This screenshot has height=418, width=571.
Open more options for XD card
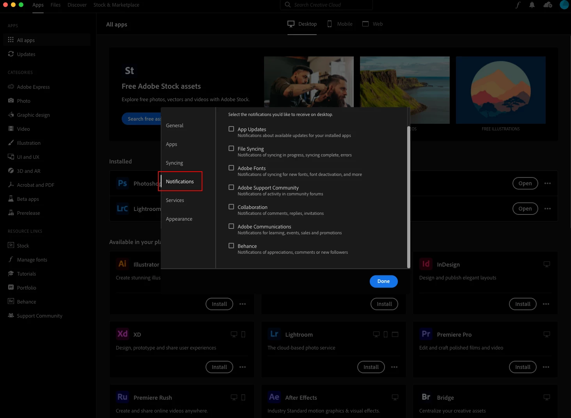click(243, 367)
